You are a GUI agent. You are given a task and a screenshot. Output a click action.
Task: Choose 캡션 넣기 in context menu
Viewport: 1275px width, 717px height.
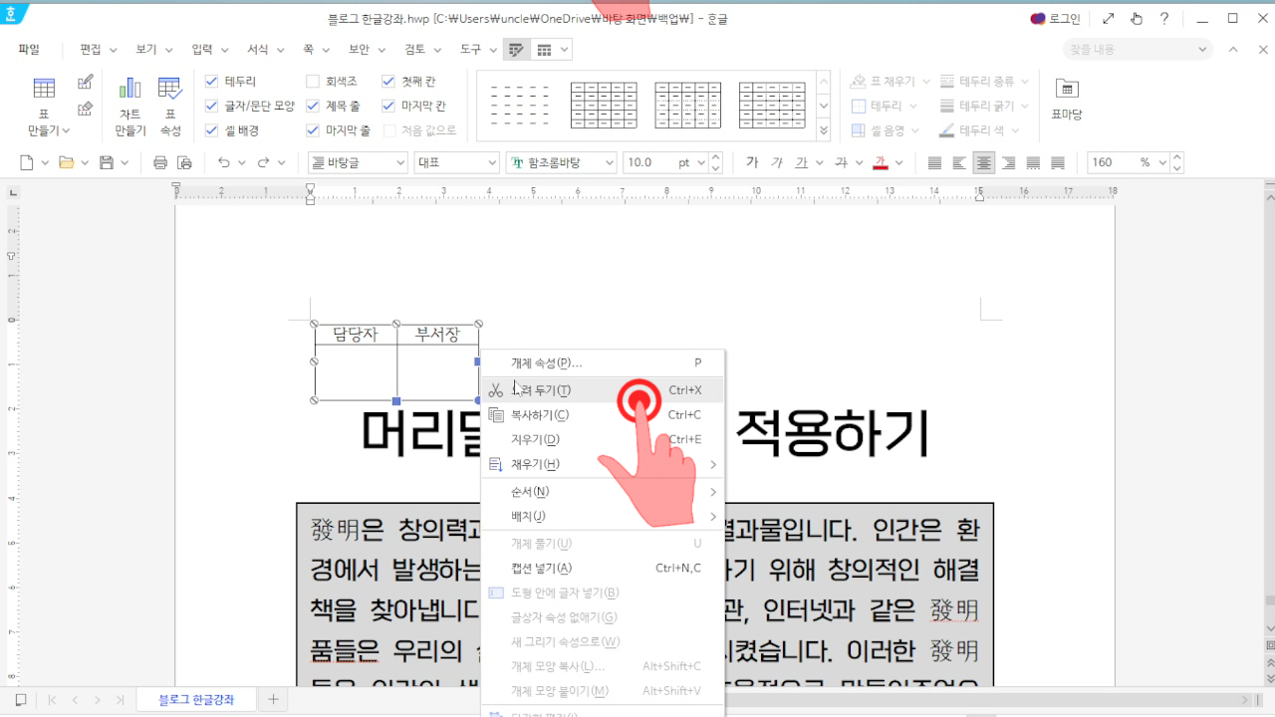pos(603,568)
